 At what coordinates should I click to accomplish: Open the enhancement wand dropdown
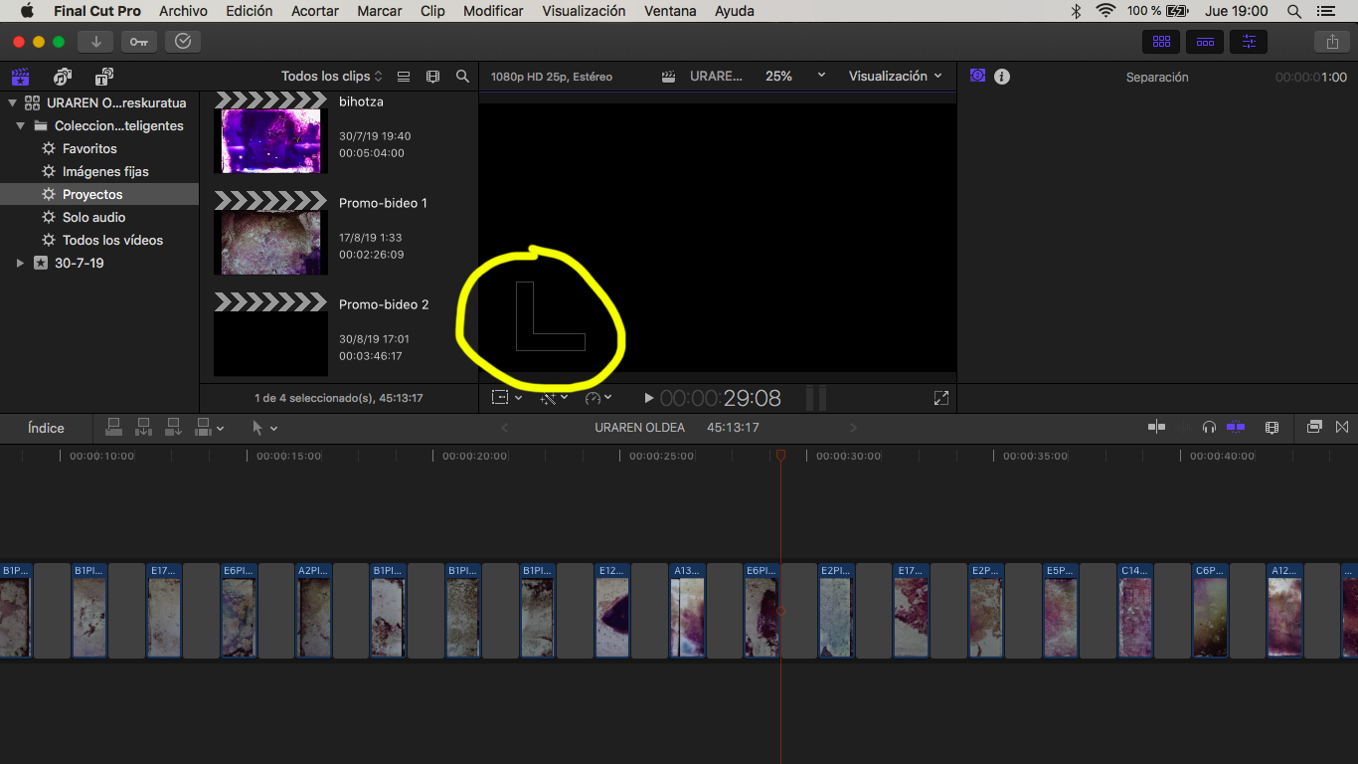coord(554,398)
